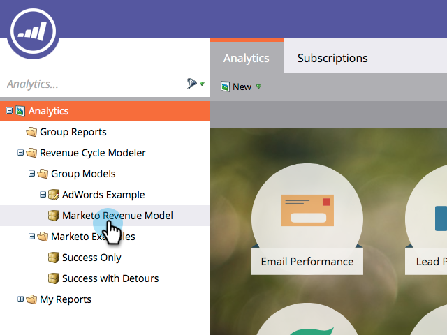The image size is (447, 335).
Task: Click the New report icon
Action: (225, 87)
